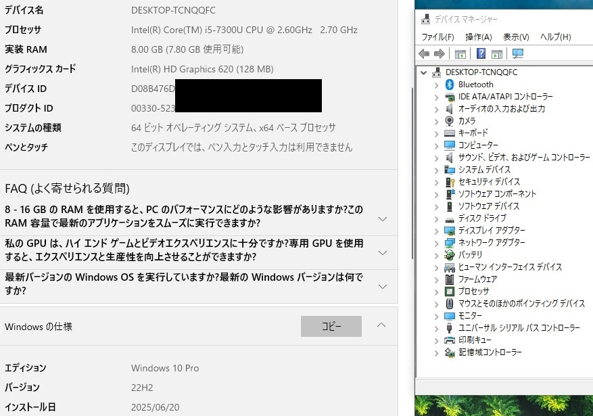The image size is (593, 416).
Task: Select the ディスク ドライブ tree label
Action: [482, 218]
